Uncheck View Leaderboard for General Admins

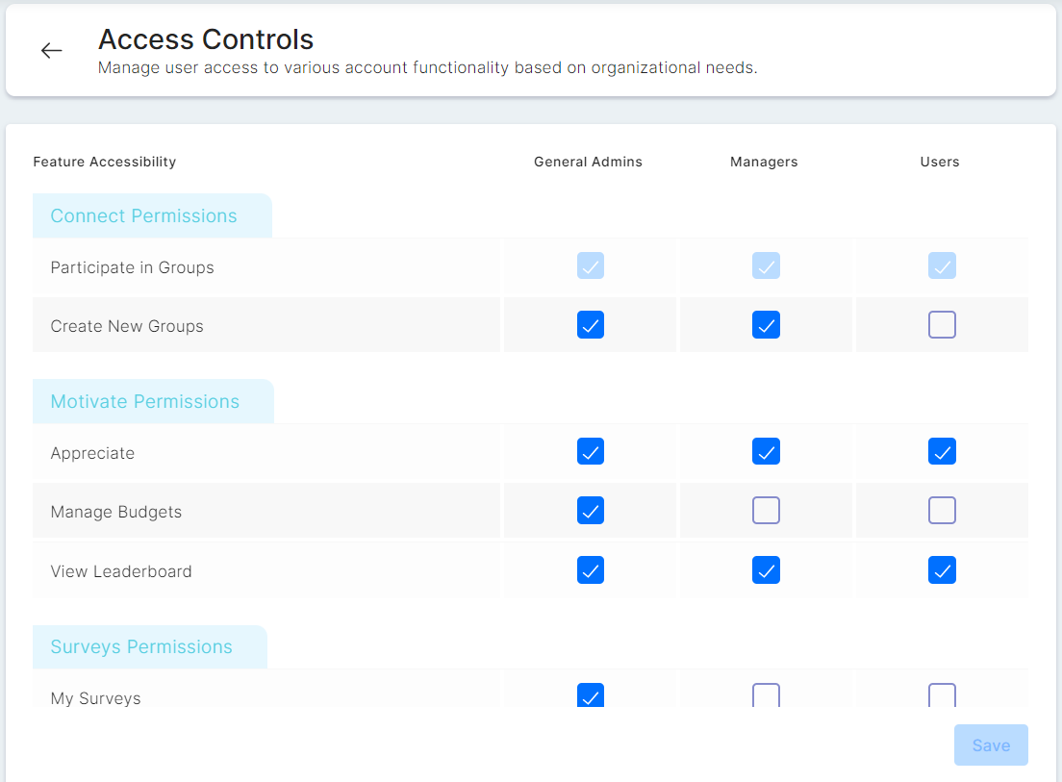pos(591,570)
